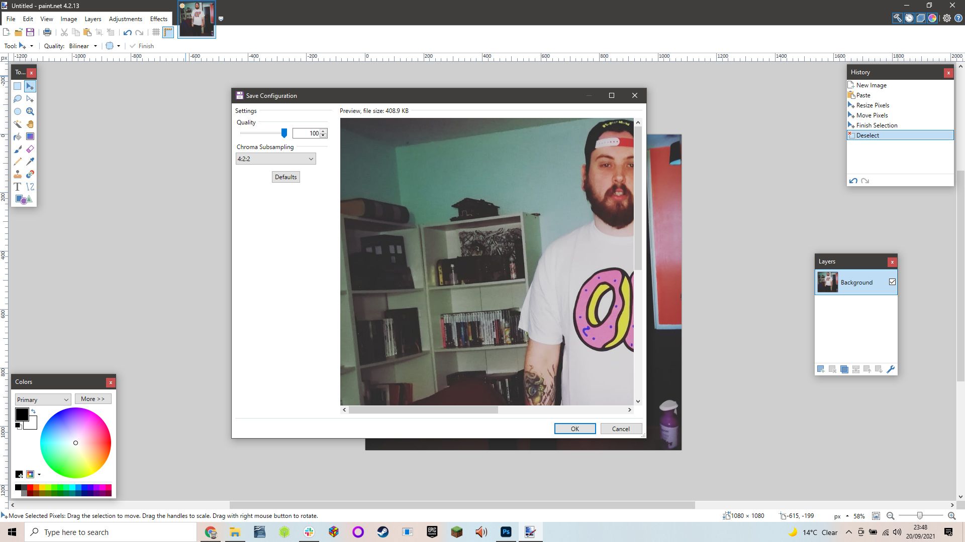Select the Clone Stamp tool
The width and height of the screenshot is (965, 542).
click(18, 174)
